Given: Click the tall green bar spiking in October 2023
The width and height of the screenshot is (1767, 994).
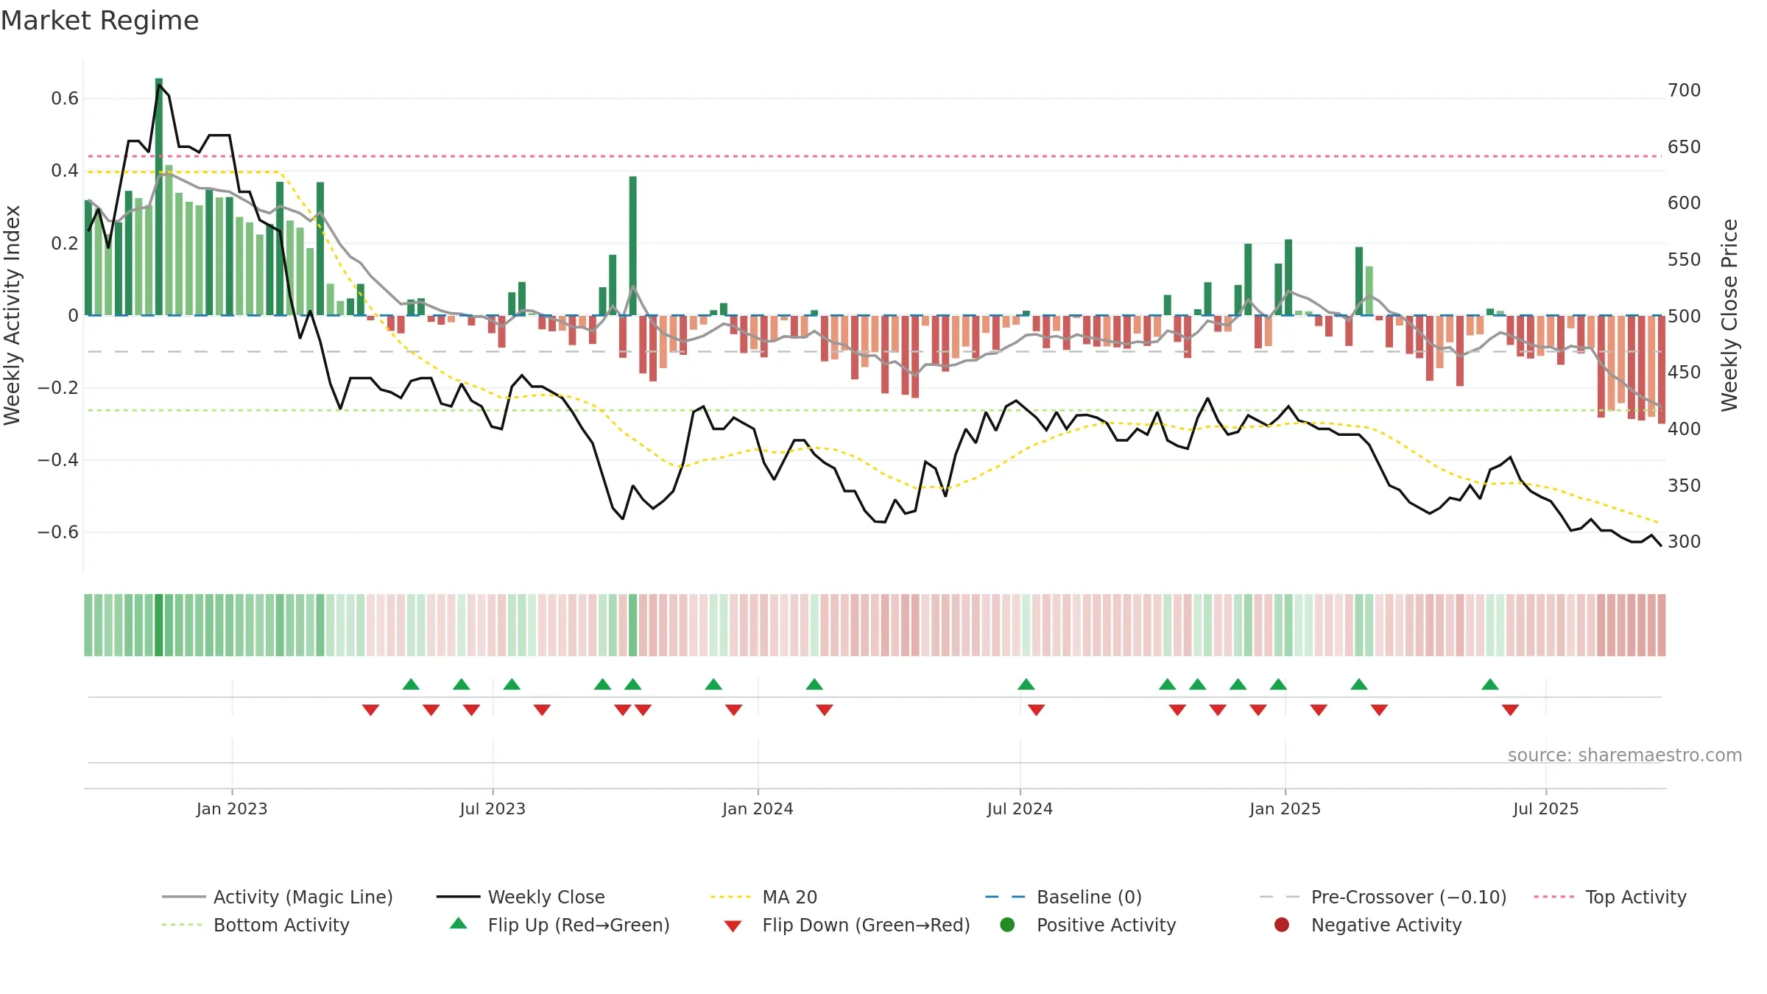Looking at the screenshot, I should click(x=633, y=246).
